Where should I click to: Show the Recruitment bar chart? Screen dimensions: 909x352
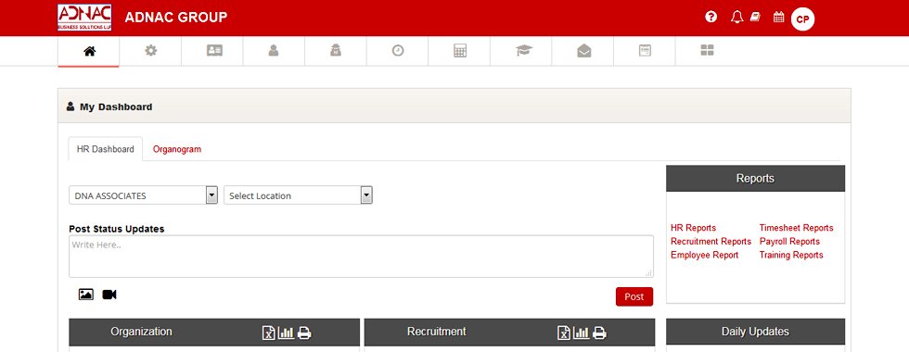581,333
